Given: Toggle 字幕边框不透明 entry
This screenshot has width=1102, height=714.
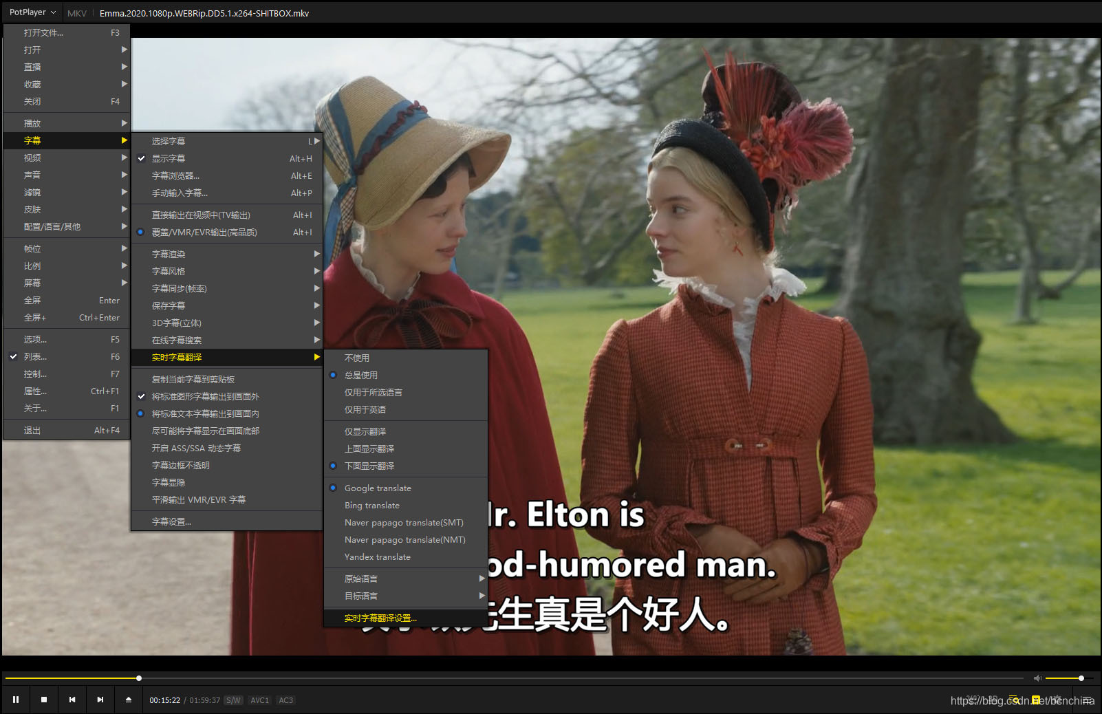Looking at the screenshot, I should coord(227,465).
